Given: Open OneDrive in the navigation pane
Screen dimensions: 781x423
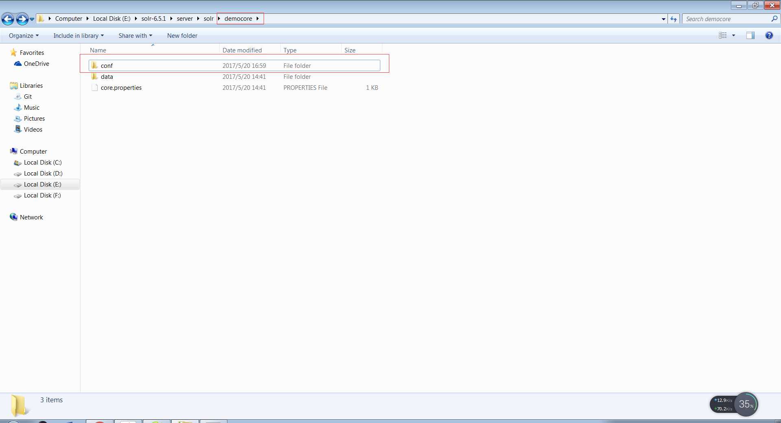Looking at the screenshot, I should 36,64.
